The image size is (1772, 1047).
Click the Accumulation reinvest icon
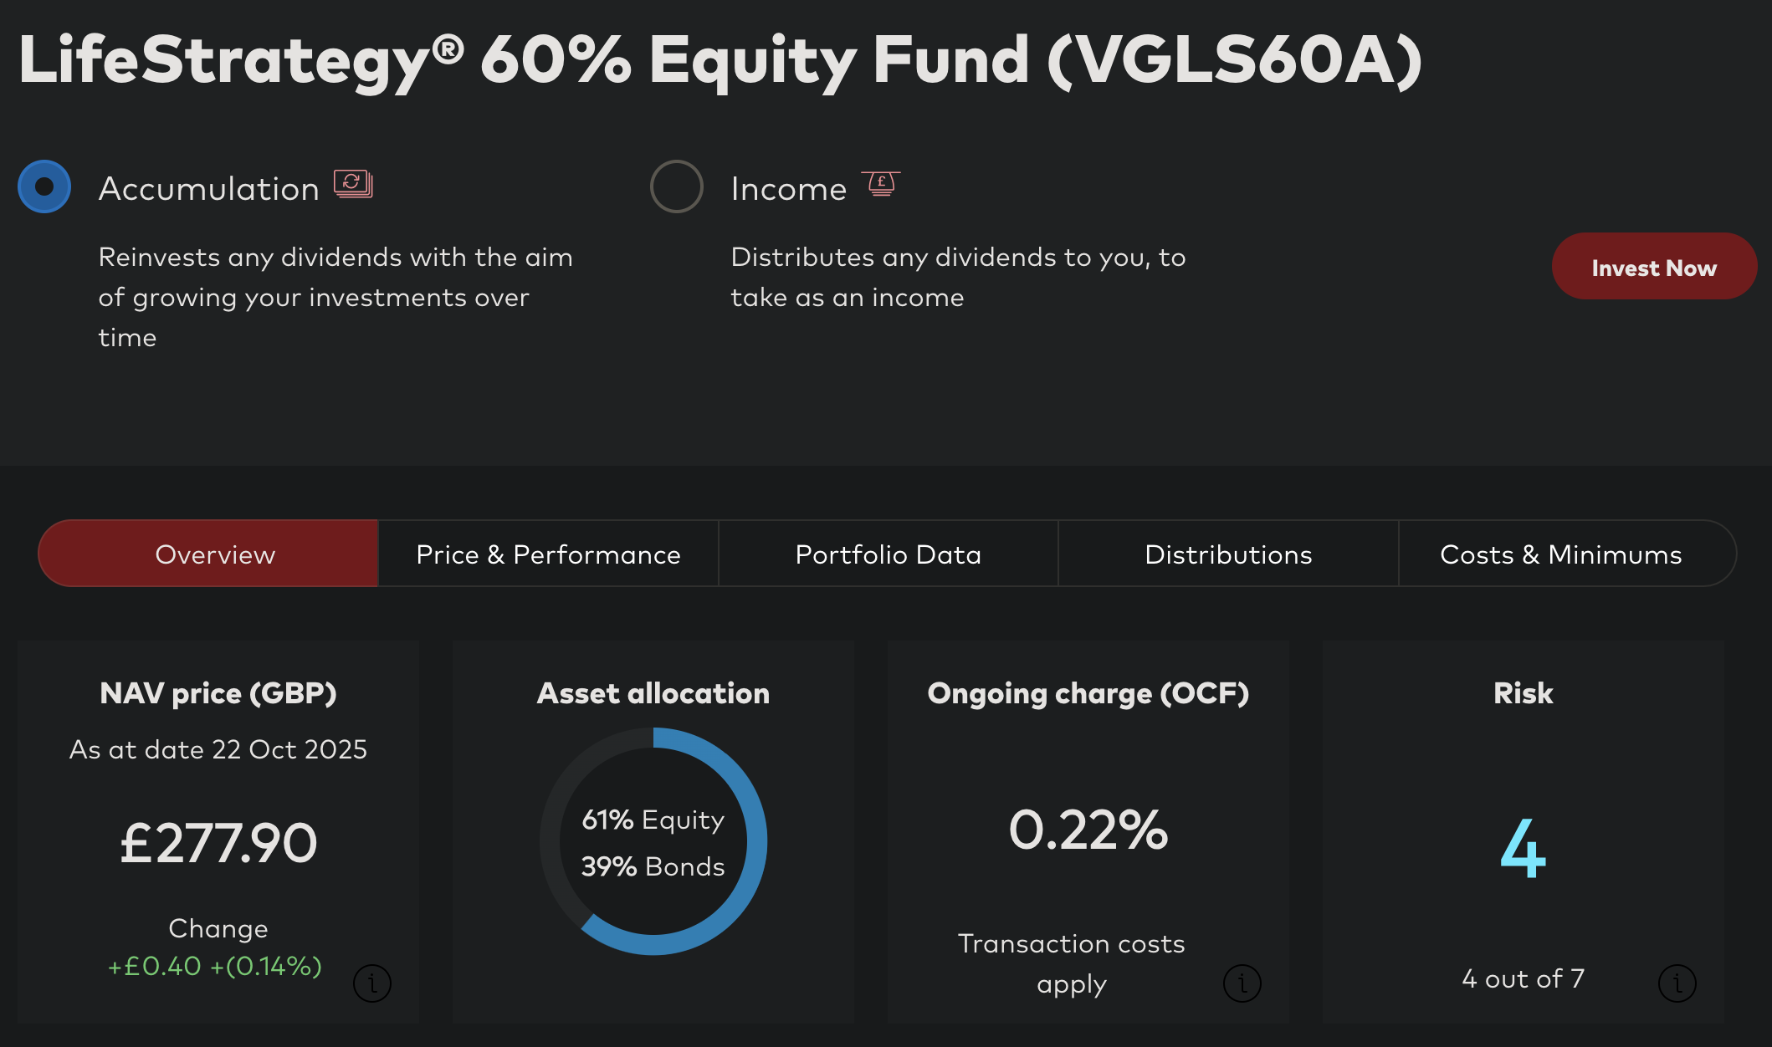pyautogui.click(x=353, y=184)
